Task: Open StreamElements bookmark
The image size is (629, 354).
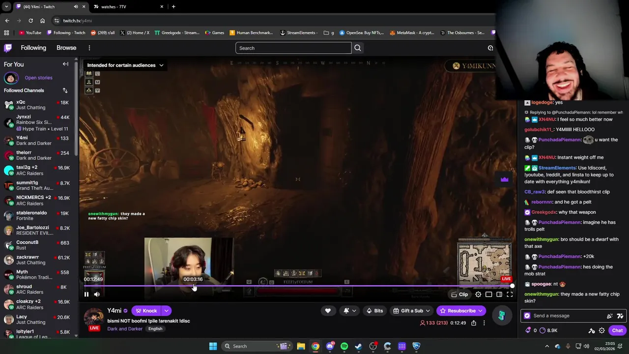Action: [x=299, y=33]
